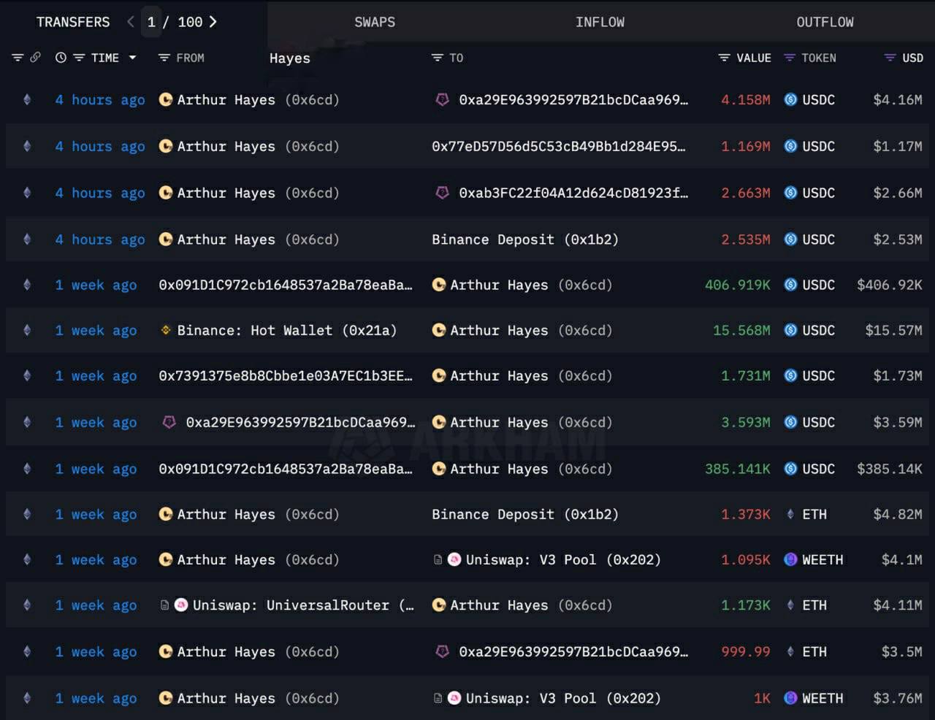Viewport: 935px width, 720px height.
Task: Click Uniswap logo beside UniversalRouter
Action: pyautogui.click(x=181, y=605)
